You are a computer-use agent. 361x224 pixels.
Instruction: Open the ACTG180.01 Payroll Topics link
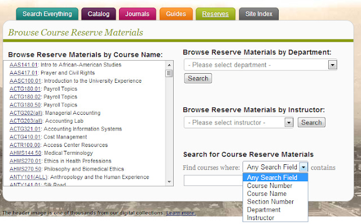pyautogui.click(x=25, y=89)
